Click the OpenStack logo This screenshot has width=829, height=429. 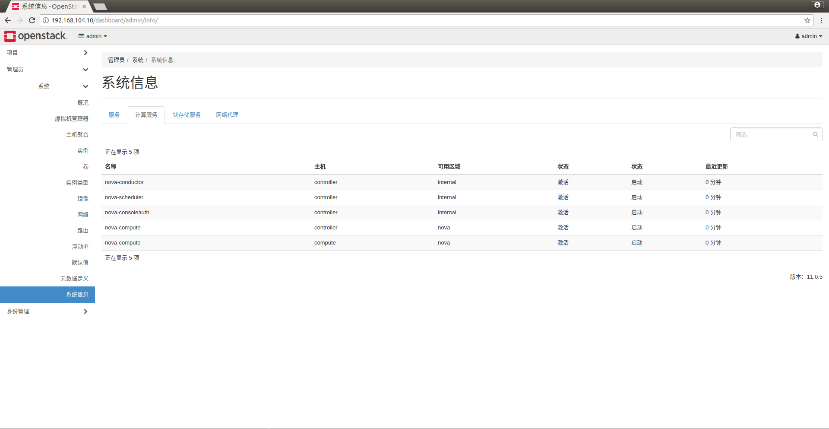click(36, 36)
